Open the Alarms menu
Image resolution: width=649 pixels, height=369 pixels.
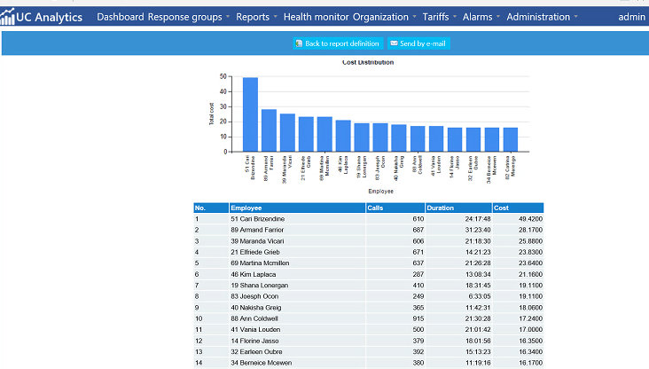tap(477, 17)
